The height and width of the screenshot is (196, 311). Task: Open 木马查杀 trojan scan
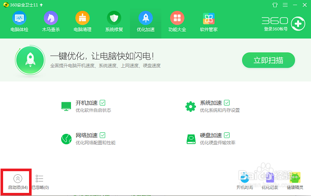coord(51,22)
